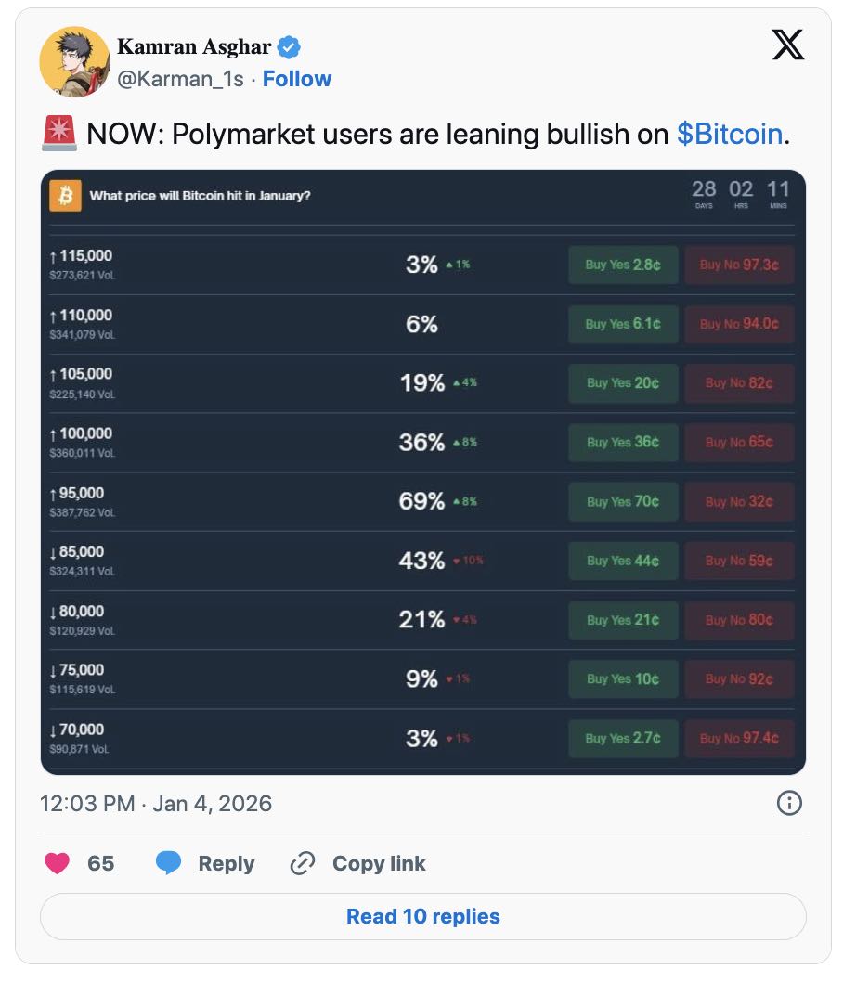Click the Copy link chain icon
843x982 pixels.
coord(302,863)
